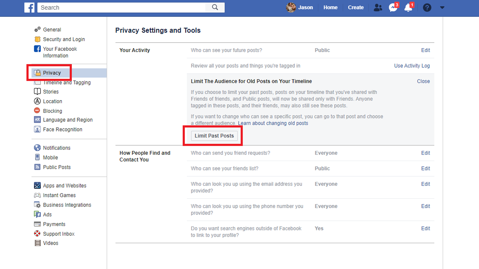Image resolution: width=479 pixels, height=269 pixels.
Task: Open the Notifications bell icon
Action: click(408, 7)
